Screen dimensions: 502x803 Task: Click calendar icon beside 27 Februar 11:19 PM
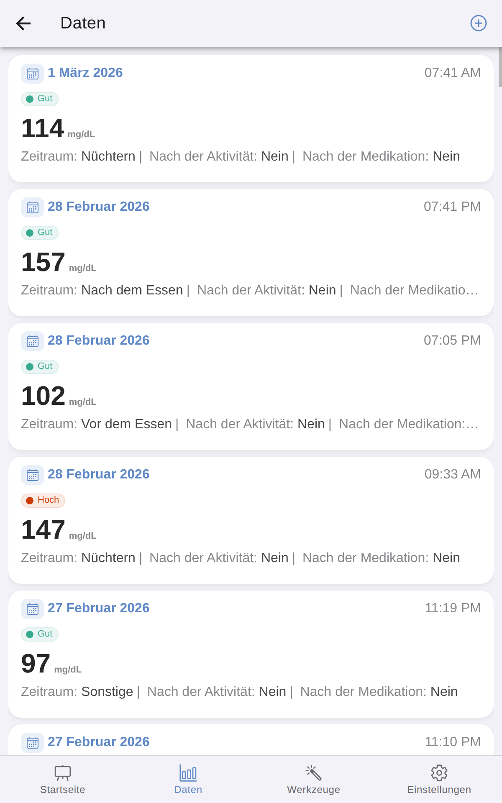click(x=33, y=609)
